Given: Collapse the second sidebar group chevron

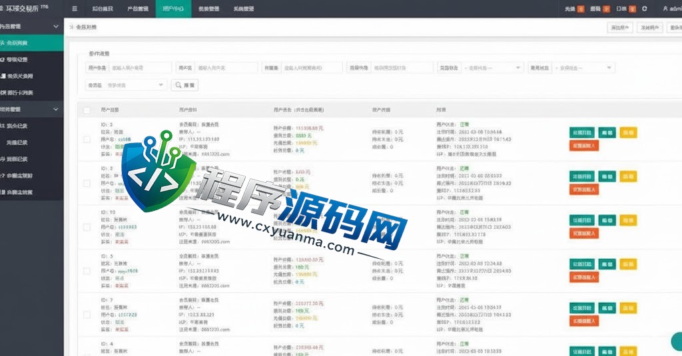Looking at the screenshot, I should [x=56, y=109].
